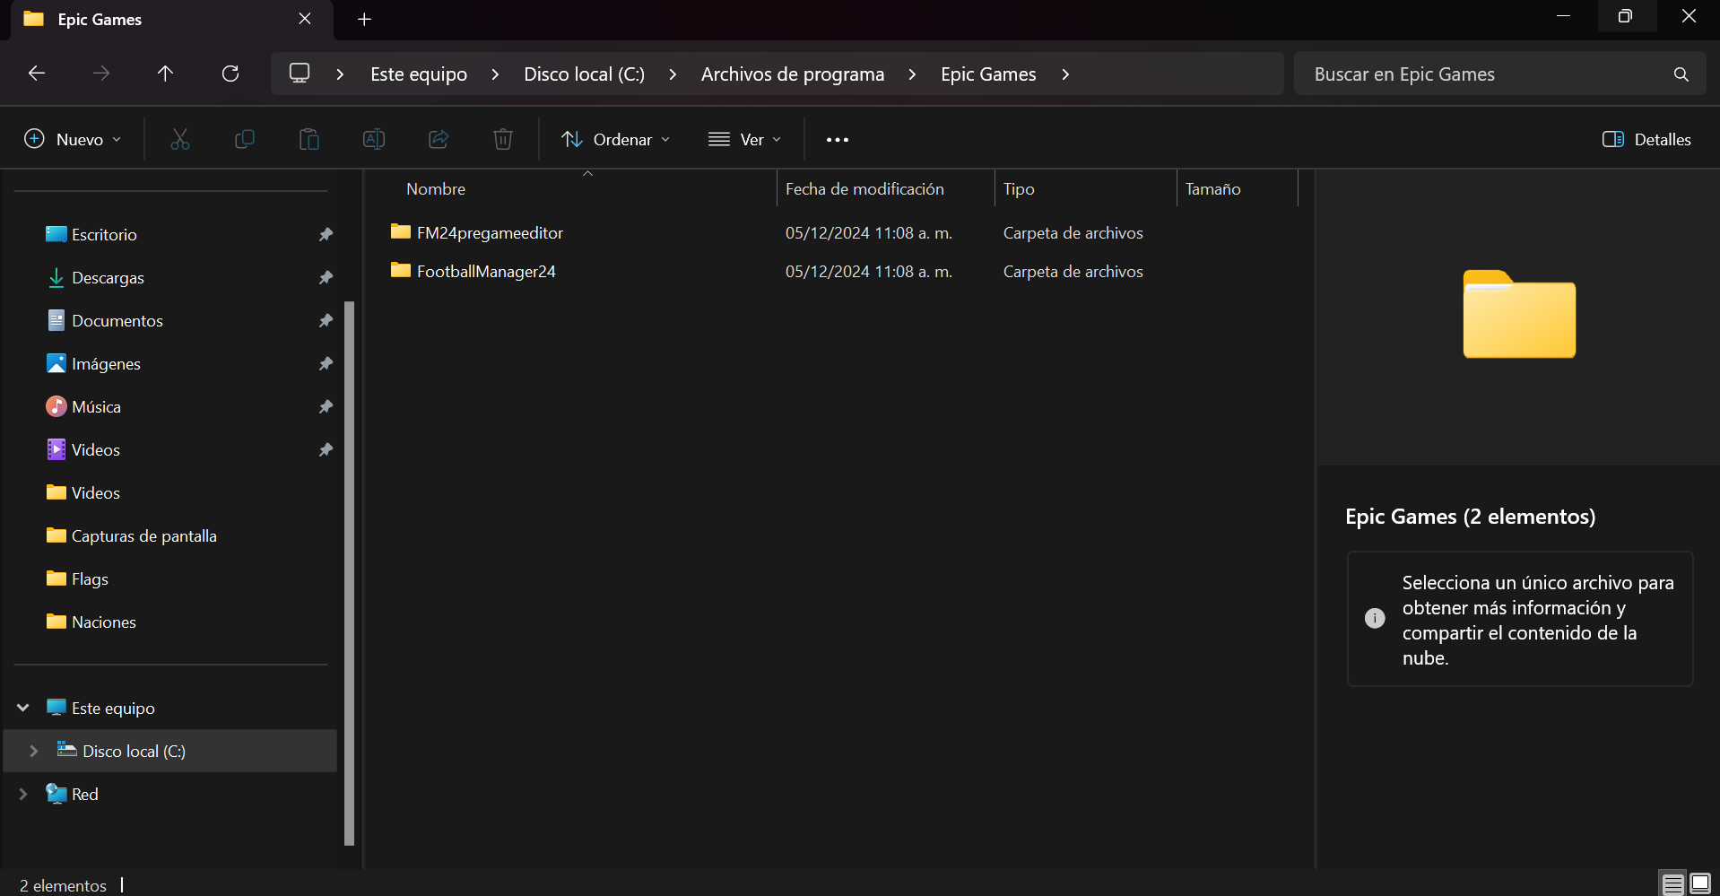The height and width of the screenshot is (896, 1720).
Task: Switch to details list view icon
Action: pyautogui.click(x=1672, y=884)
